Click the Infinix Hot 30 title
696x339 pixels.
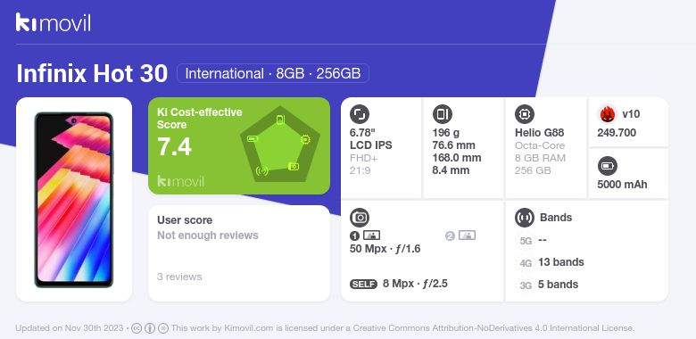pyautogui.click(x=92, y=73)
